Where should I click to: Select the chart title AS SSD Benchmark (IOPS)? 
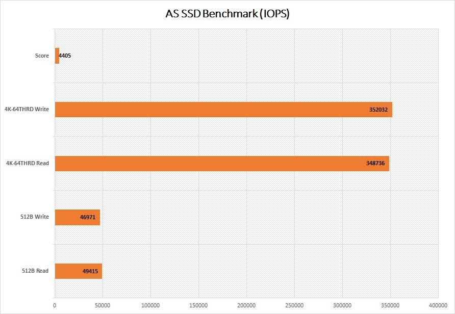tap(227, 14)
